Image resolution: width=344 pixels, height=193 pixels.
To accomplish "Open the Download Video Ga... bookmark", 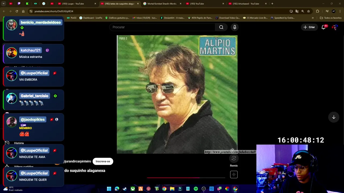I will click(x=227, y=18).
